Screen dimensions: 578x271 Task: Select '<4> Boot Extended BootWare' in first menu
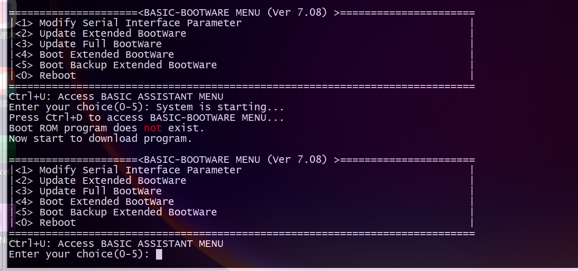[95, 54]
